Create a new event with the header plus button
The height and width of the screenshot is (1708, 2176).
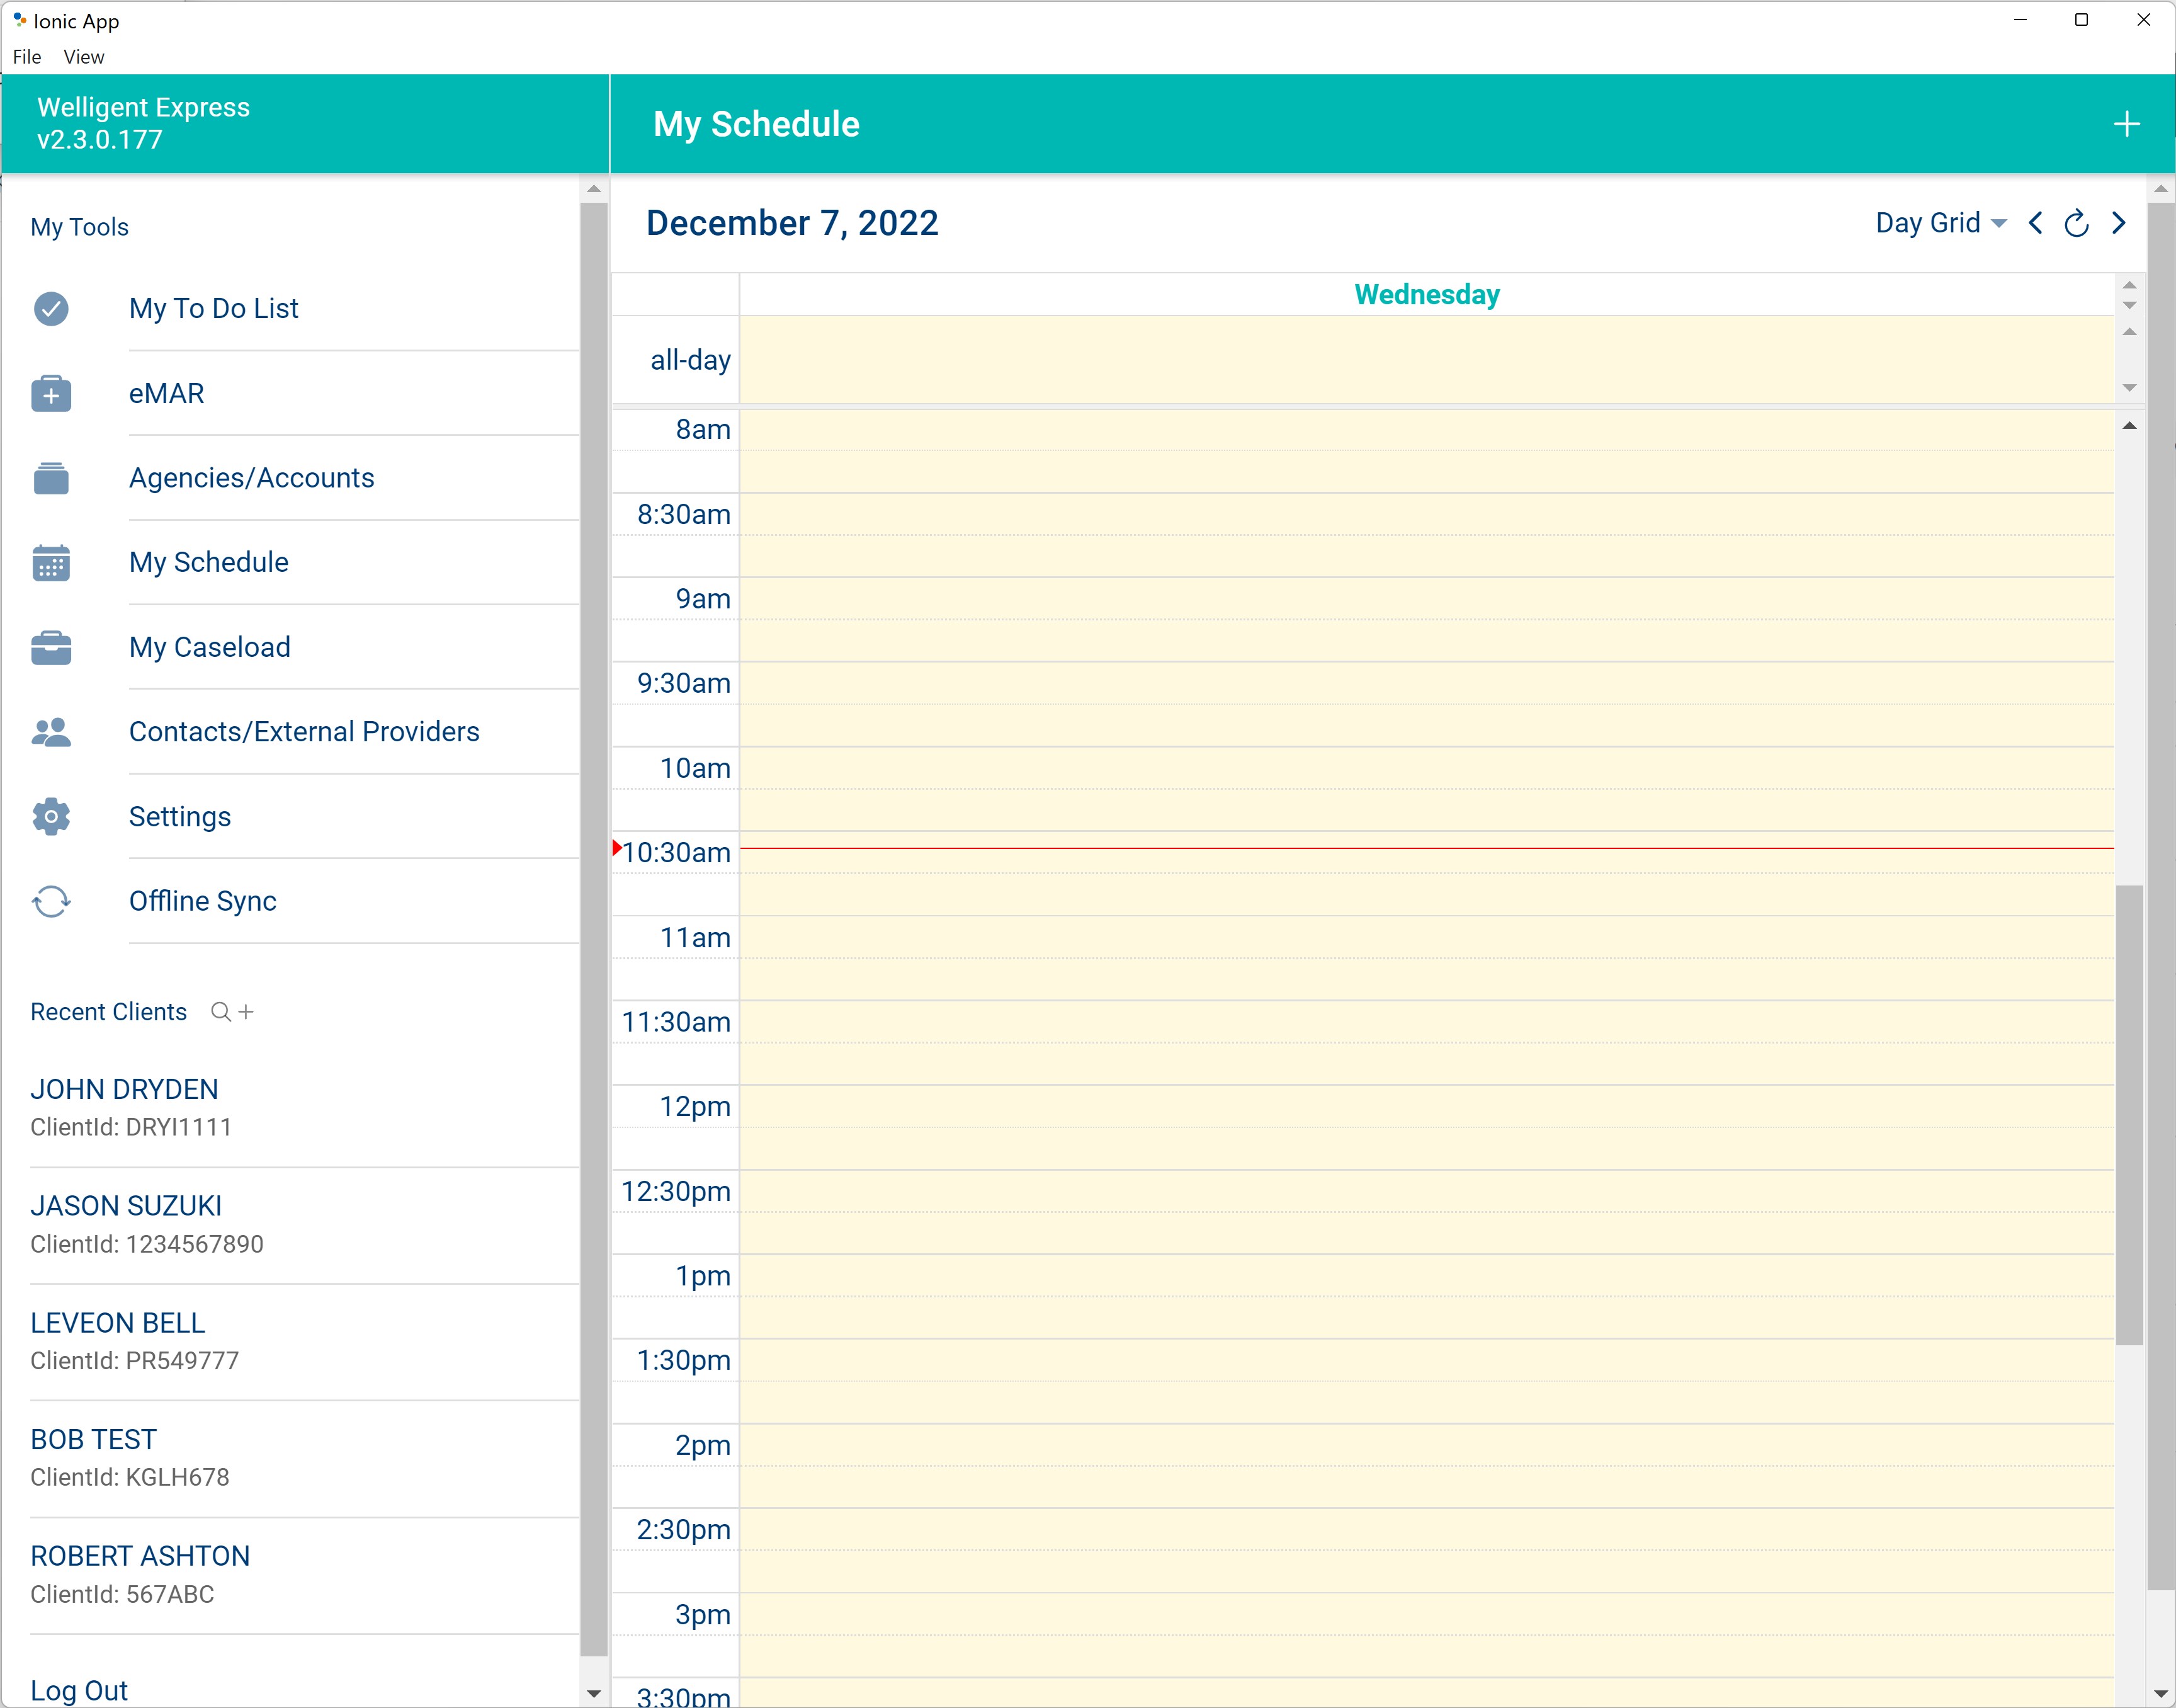2127,123
